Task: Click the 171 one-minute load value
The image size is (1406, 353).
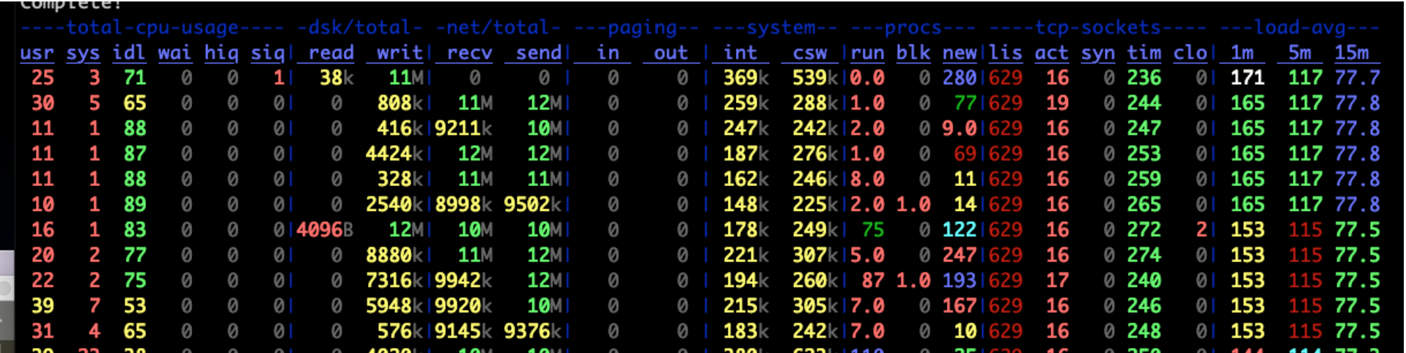Action: coord(1248,78)
